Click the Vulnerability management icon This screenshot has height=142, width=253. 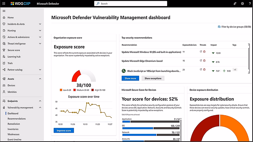pos(4,108)
